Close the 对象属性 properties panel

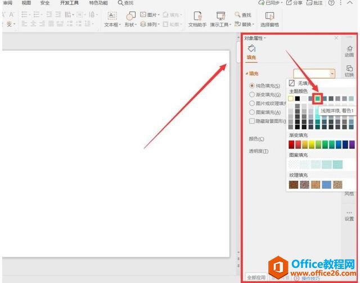pyautogui.click(x=336, y=38)
